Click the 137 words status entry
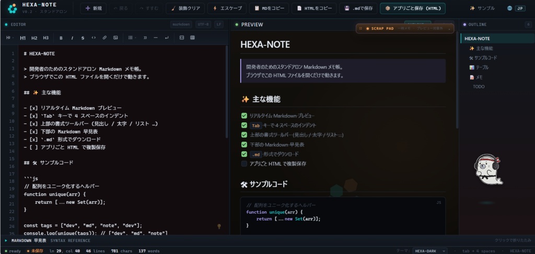Image resolution: width=535 pixels, height=254 pixels. click(149, 251)
